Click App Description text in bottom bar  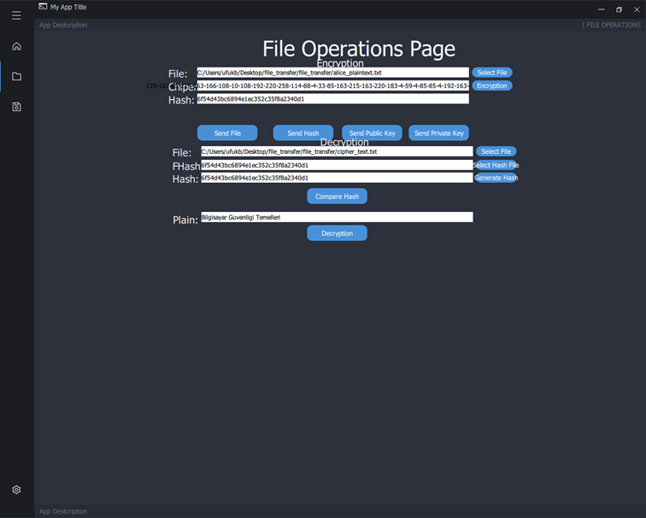pyautogui.click(x=63, y=511)
